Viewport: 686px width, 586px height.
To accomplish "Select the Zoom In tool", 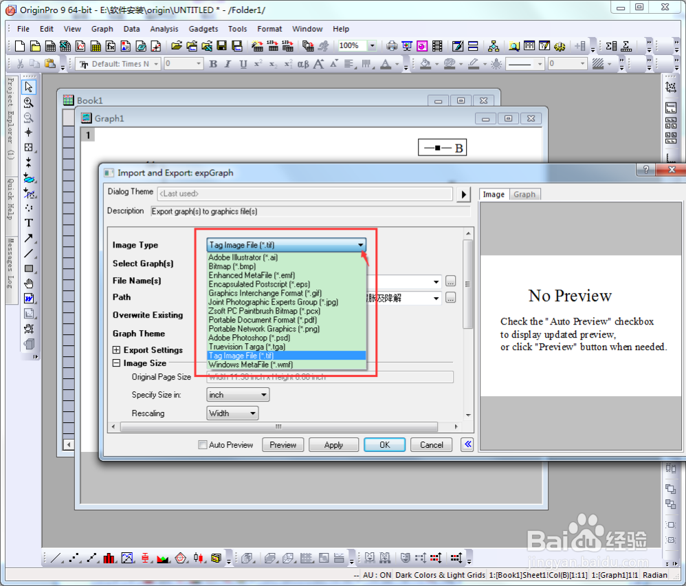I will point(29,102).
